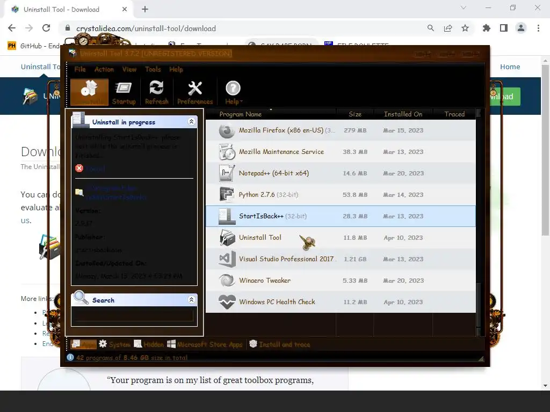This screenshot has width=550, height=412.
Task: Open the GitHub bookmark in bookmarks bar
Action: 34,46
